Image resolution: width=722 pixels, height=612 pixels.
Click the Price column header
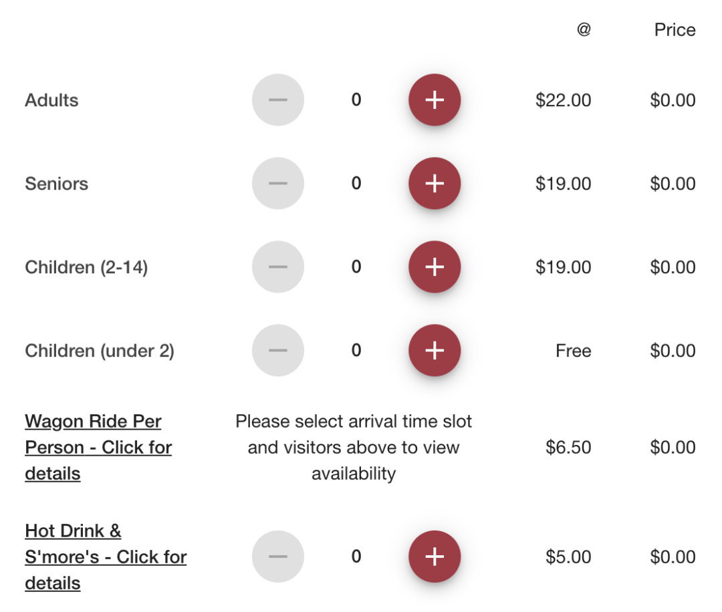pos(675,30)
